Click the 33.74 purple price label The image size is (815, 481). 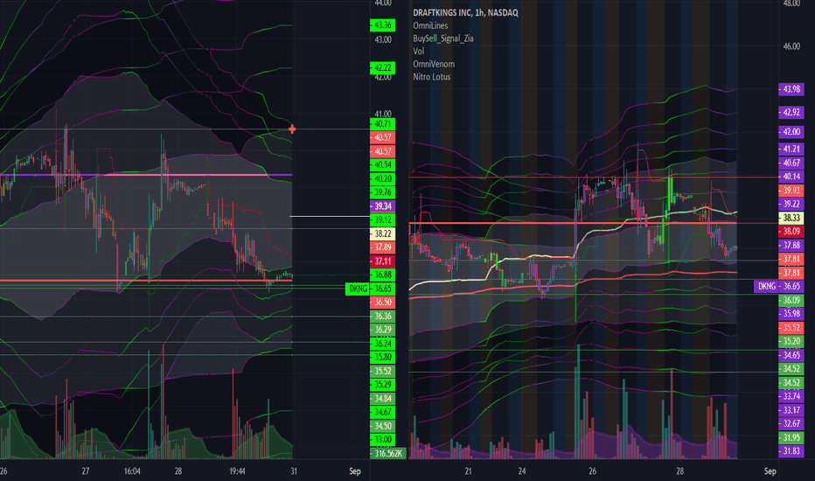(x=791, y=396)
